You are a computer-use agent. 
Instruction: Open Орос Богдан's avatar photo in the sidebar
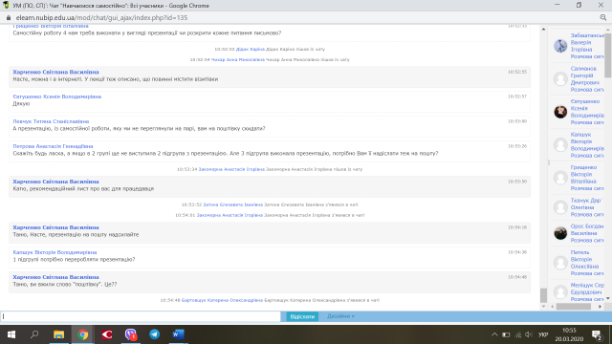pos(560,233)
